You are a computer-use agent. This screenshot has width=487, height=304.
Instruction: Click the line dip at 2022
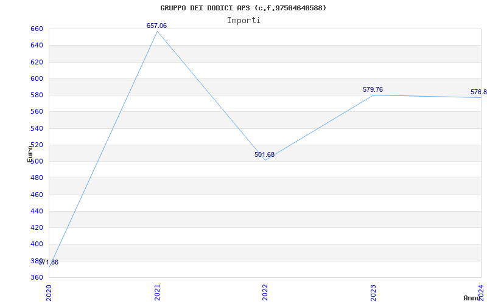[265, 160]
